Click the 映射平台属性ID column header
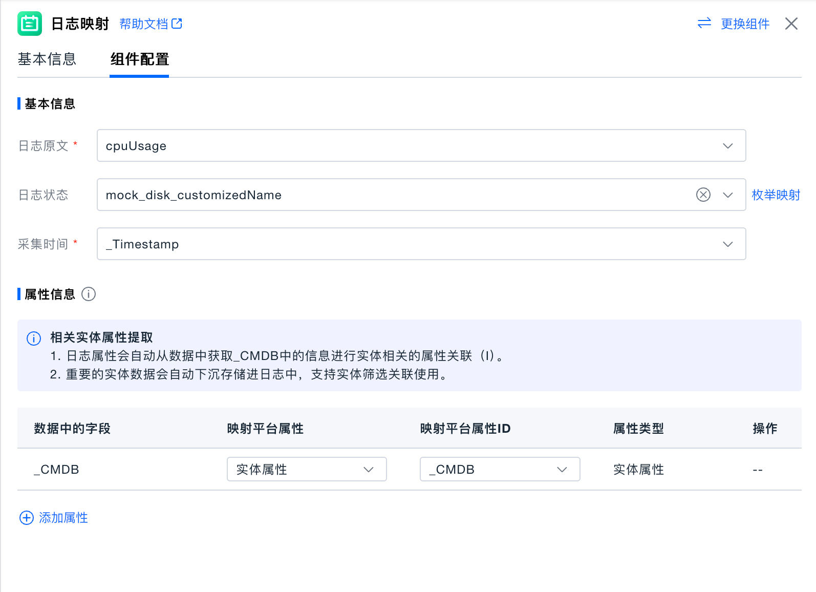Image resolution: width=816 pixels, height=592 pixels. [x=465, y=428]
